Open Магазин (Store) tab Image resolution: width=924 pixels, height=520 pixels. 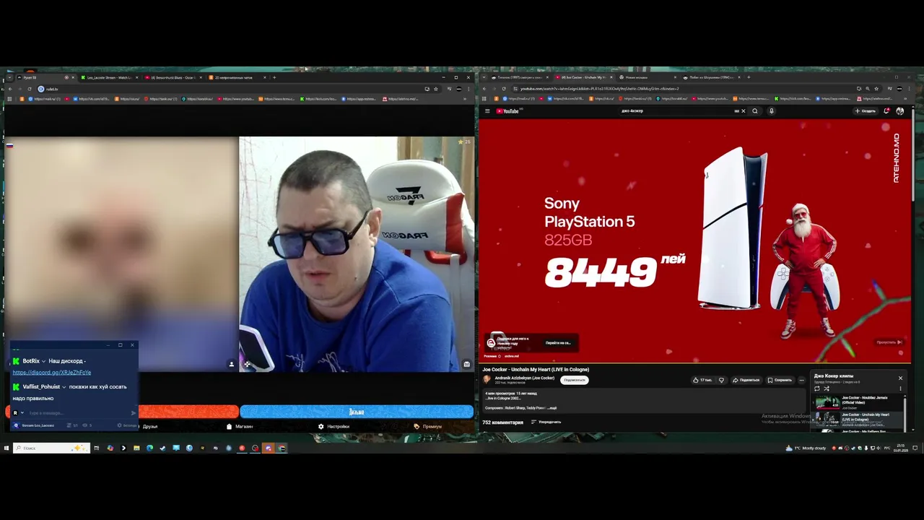pyautogui.click(x=240, y=427)
